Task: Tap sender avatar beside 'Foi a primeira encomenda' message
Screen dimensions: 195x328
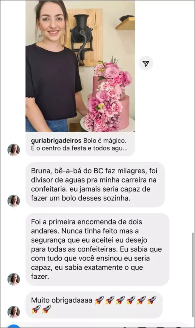Action: (x=14, y=279)
